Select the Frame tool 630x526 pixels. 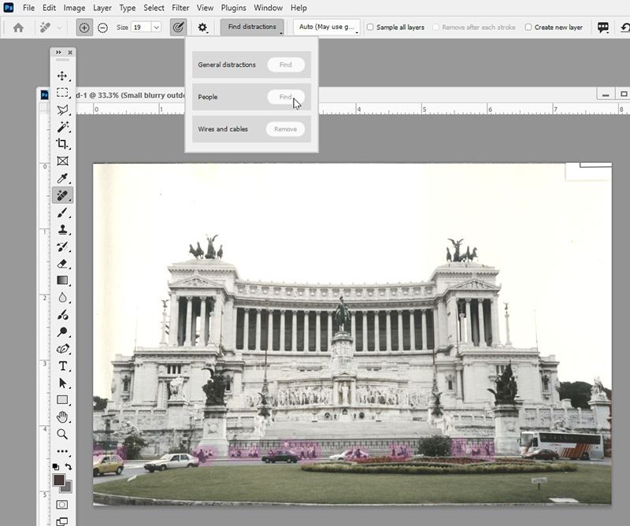[62, 161]
